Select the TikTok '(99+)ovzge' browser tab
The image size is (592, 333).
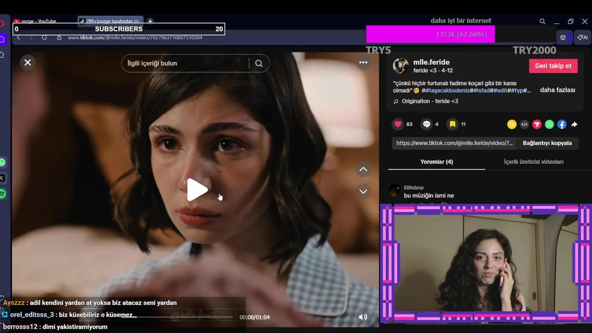(x=110, y=21)
